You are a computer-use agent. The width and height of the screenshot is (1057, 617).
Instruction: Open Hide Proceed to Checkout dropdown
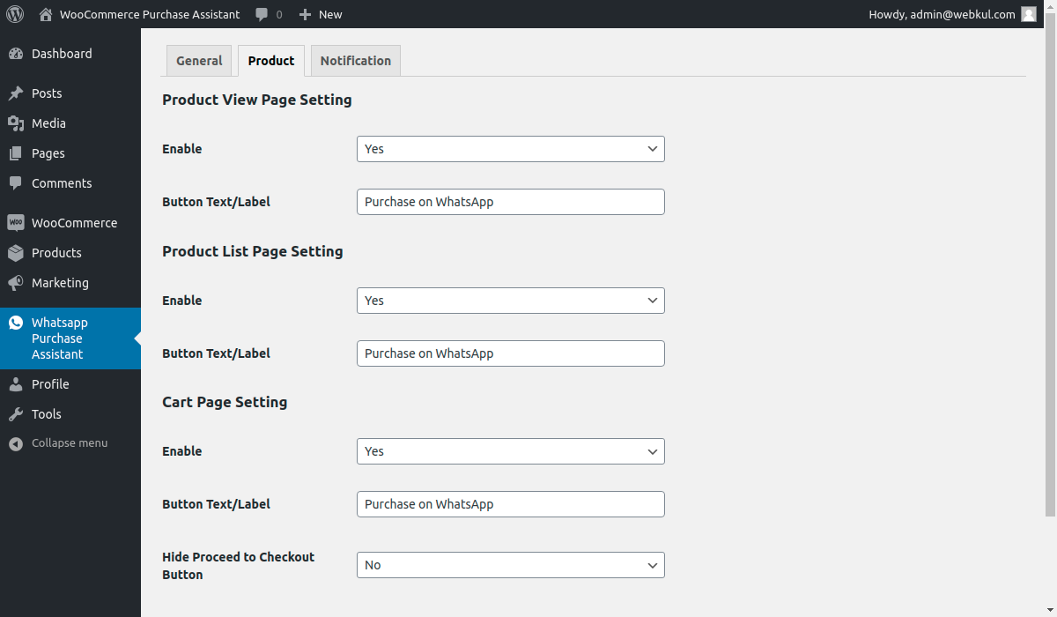click(x=510, y=565)
